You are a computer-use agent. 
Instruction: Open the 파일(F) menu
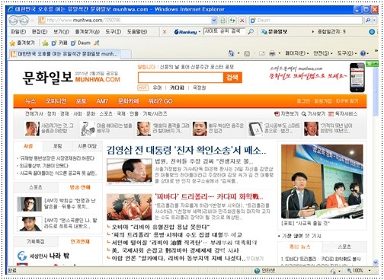[x=18, y=32]
